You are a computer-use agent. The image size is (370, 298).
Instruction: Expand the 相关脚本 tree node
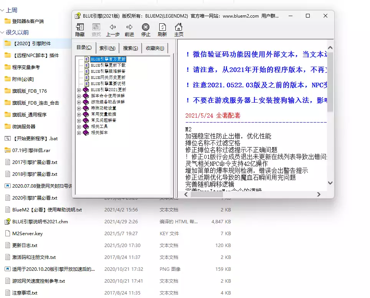tap(79, 133)
